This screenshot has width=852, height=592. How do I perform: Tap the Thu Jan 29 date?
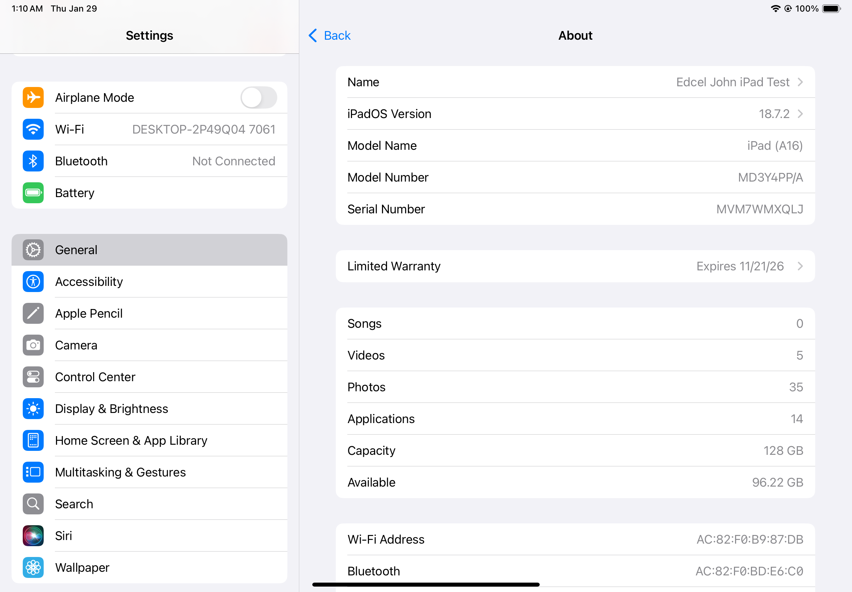tap(74, 9)
